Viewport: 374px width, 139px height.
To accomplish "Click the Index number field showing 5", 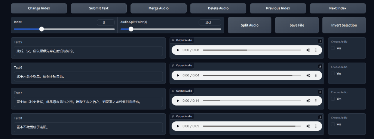I will pyautogui.click(x=106, y=23).
